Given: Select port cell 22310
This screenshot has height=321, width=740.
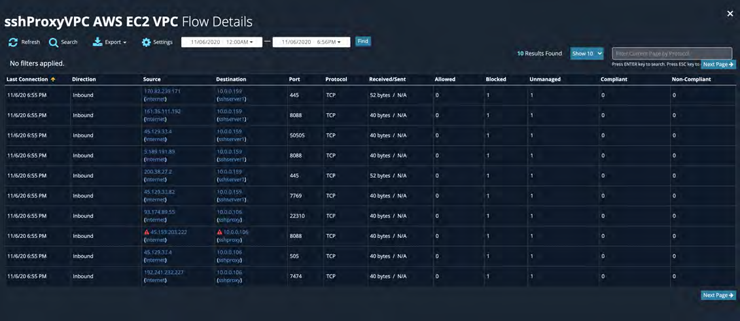Looking at the screenshot, I should [296, 216].
